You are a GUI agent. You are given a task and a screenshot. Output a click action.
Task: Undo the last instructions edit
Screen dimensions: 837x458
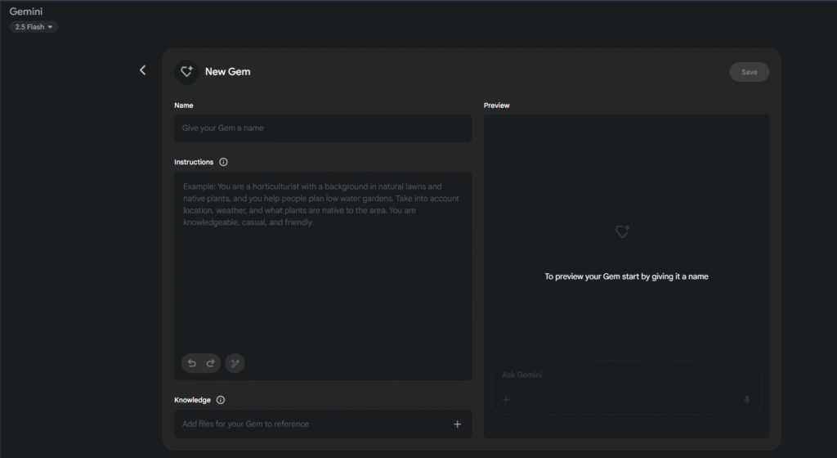tap(192, 363)
